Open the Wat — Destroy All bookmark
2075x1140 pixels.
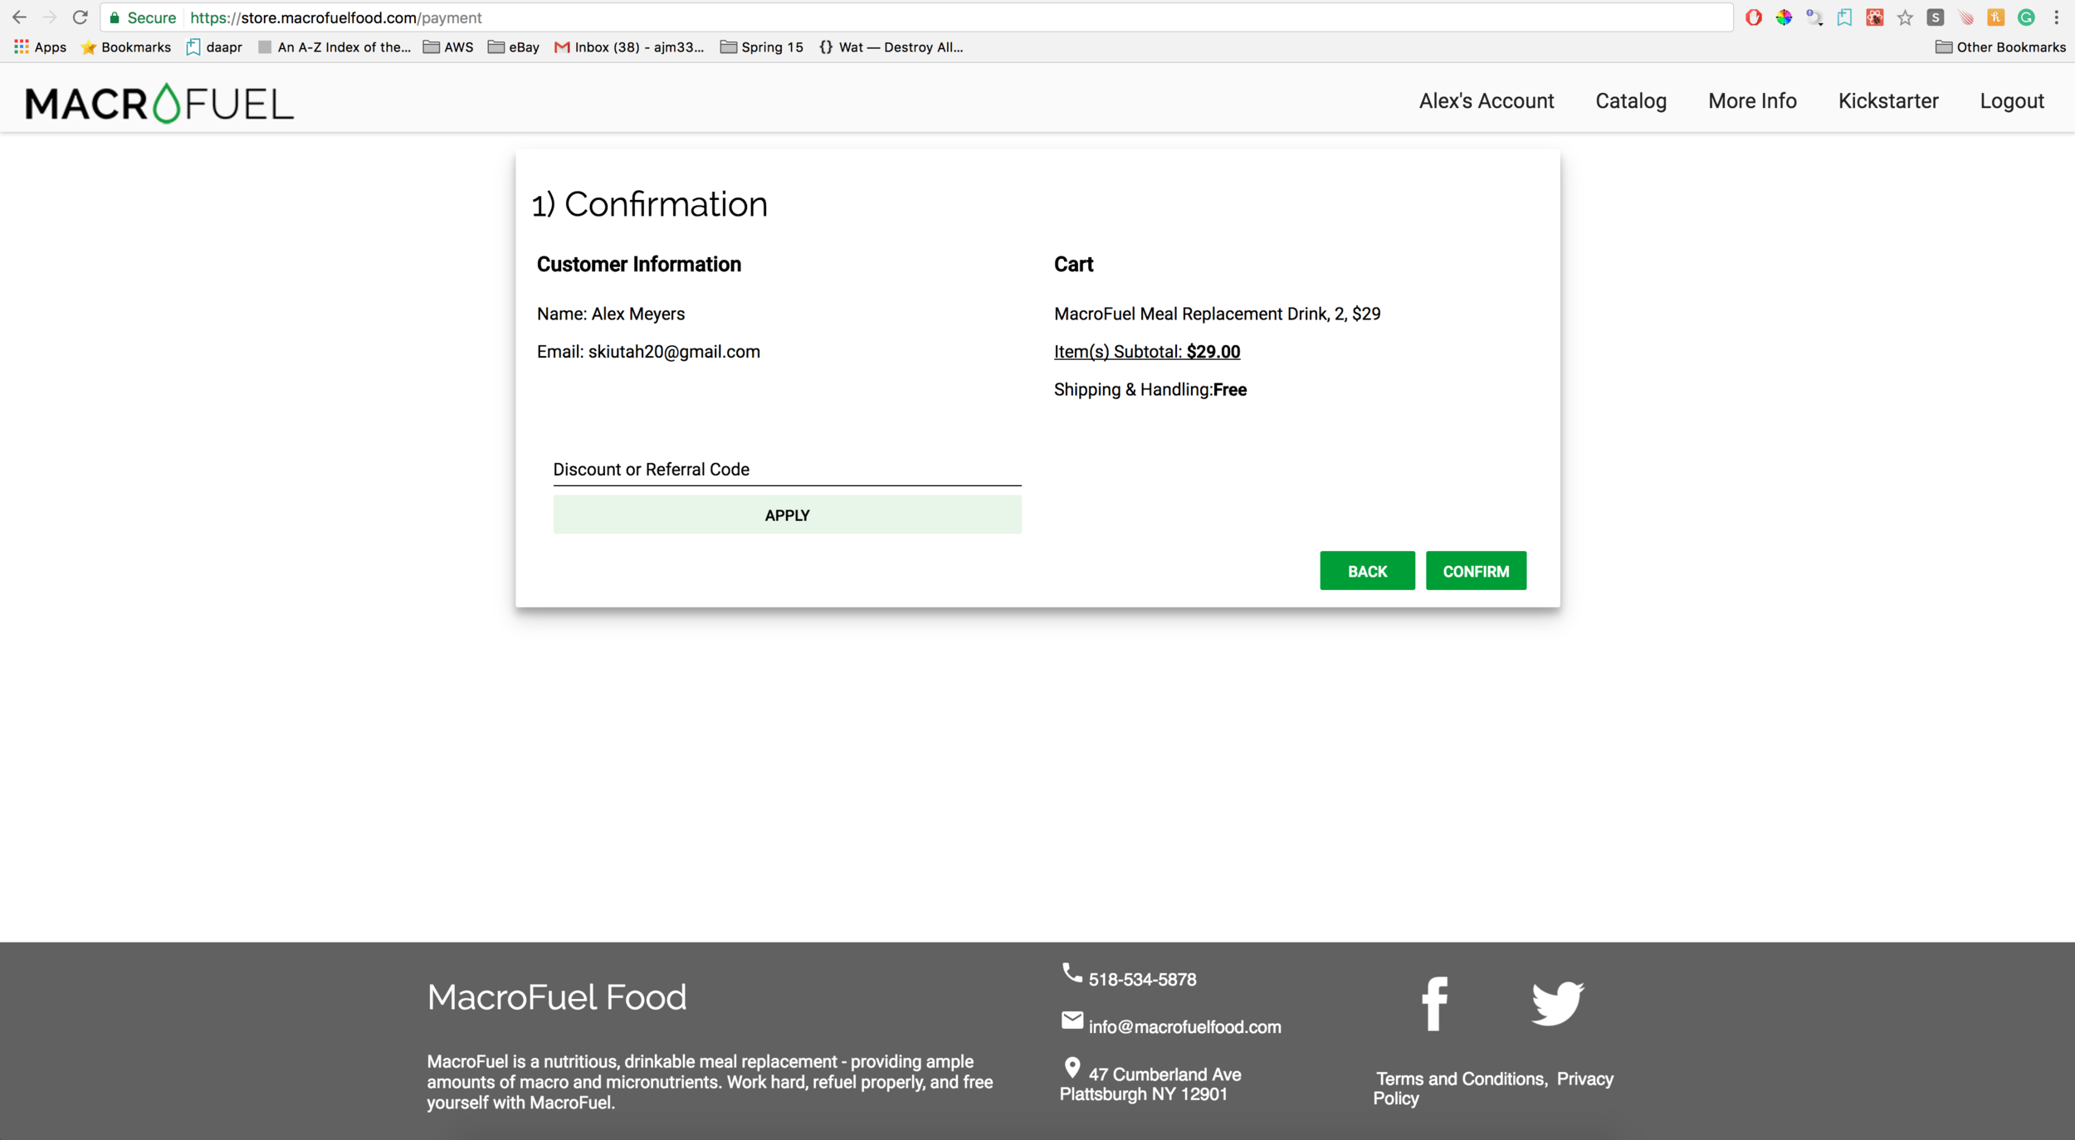(x=891, y=47)
